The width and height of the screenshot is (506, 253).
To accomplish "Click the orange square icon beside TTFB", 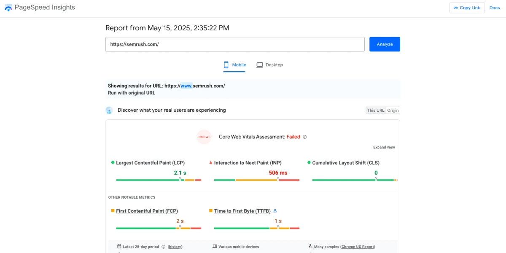I will [x=211, y=210].
